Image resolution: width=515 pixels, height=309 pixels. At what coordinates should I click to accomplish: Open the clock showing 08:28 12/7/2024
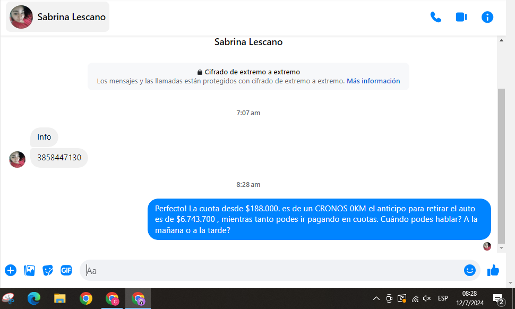point(470,298)
